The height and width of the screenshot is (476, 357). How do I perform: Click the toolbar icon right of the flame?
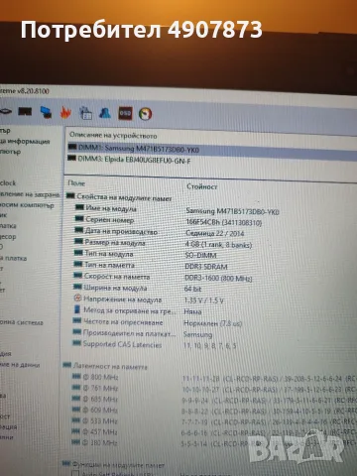86,113
